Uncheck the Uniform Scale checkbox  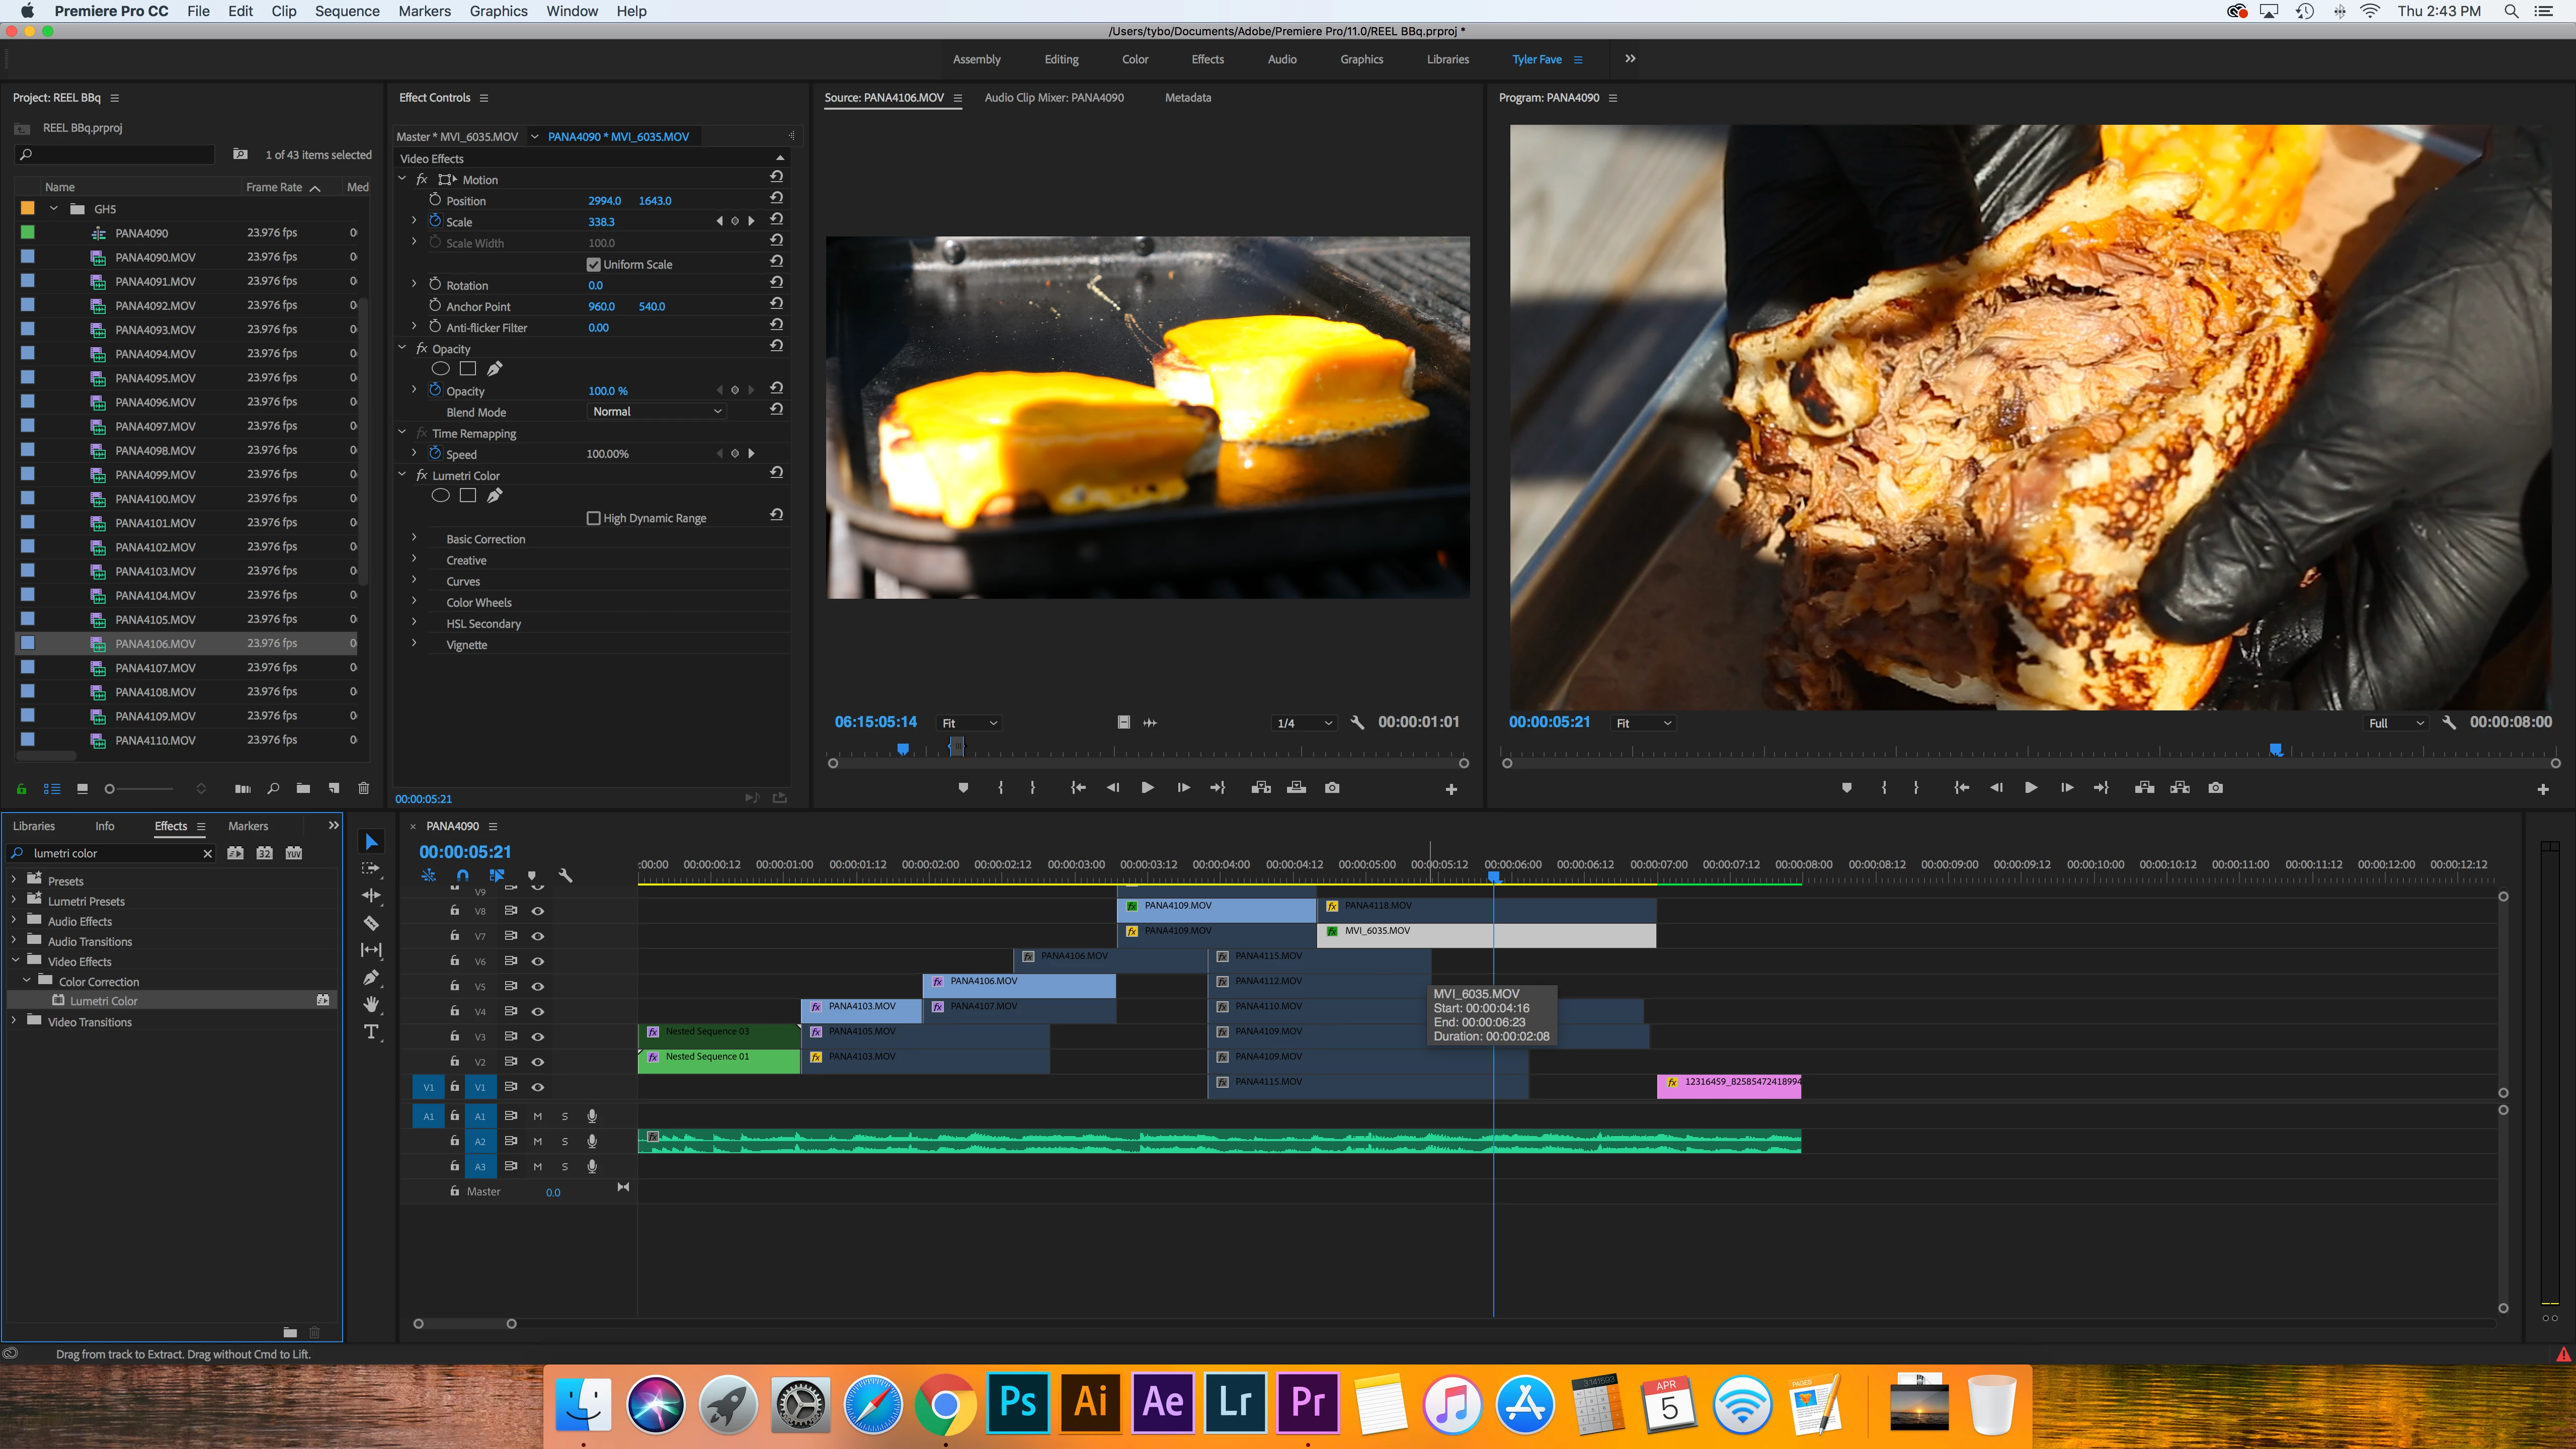pos(594,265)
